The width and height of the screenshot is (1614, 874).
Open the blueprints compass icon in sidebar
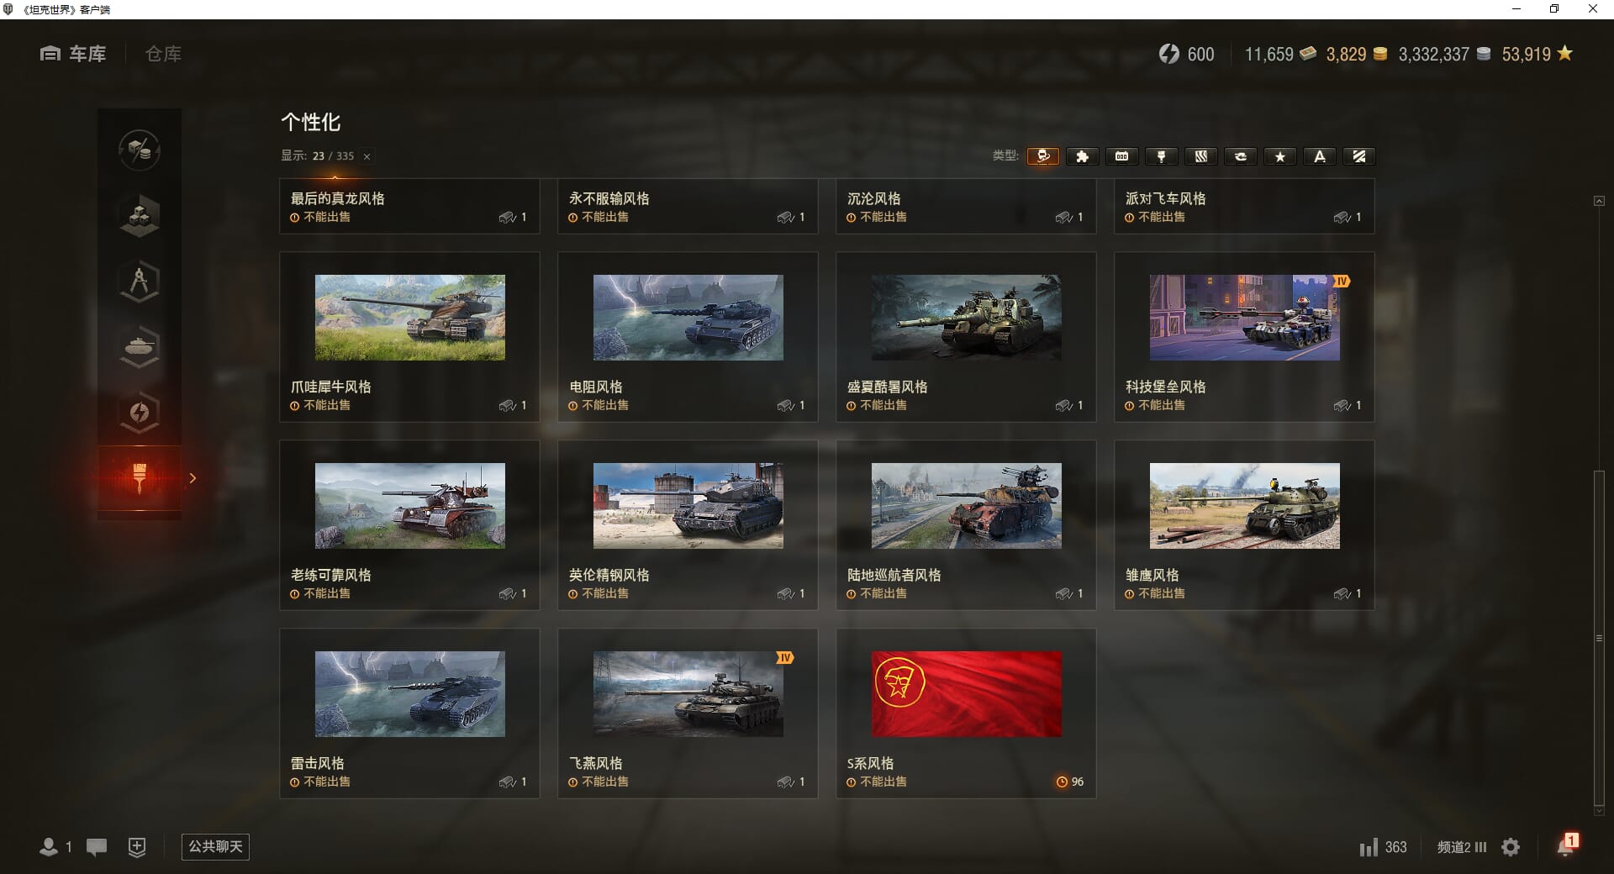(140, 281)
